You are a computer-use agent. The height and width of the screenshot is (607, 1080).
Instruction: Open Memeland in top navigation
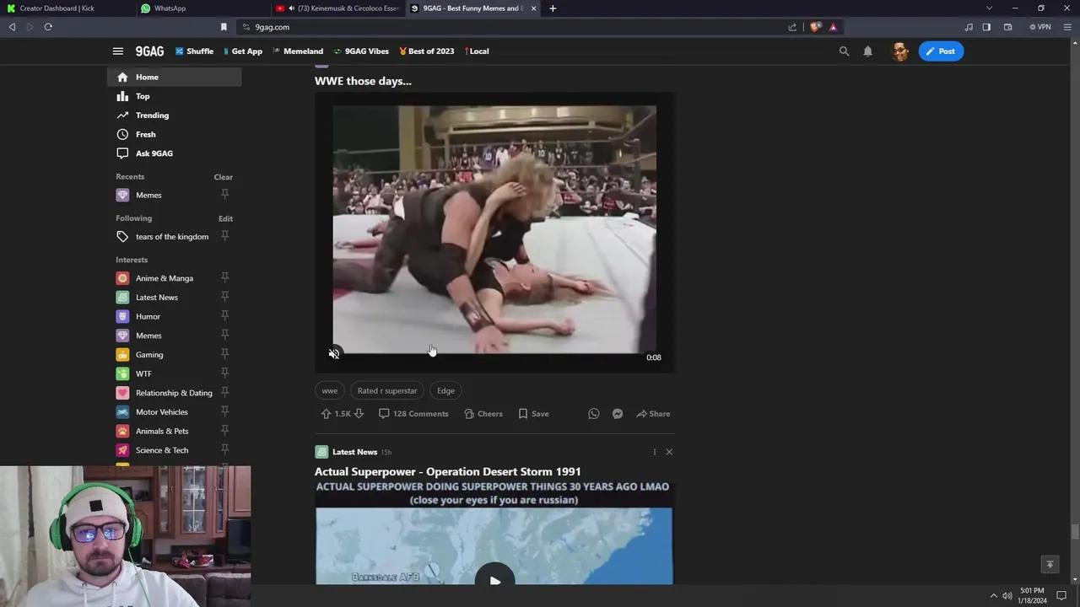(x=298, y=51)
